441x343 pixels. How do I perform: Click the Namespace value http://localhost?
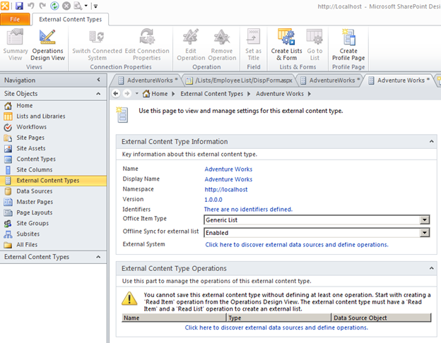point(226,189)
